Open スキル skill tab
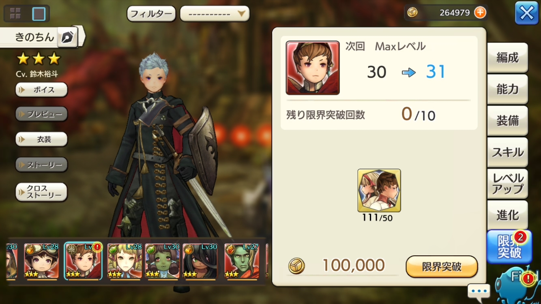 click(507, 152)
